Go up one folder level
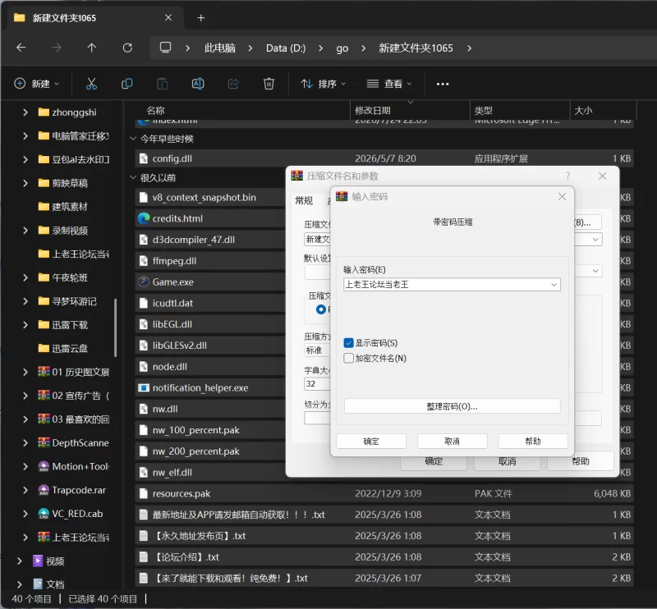This screenshot has height=609, width=657. click(92, 48)
